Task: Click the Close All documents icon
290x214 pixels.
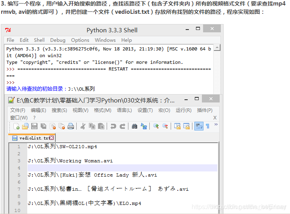Action: (62, 127)
